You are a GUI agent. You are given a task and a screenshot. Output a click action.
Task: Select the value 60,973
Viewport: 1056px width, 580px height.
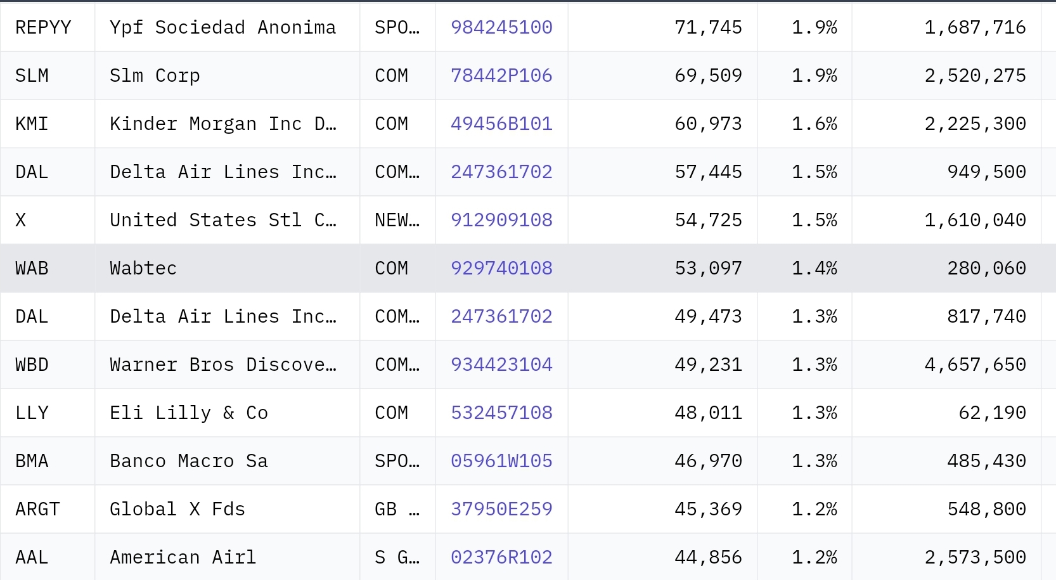708,124
